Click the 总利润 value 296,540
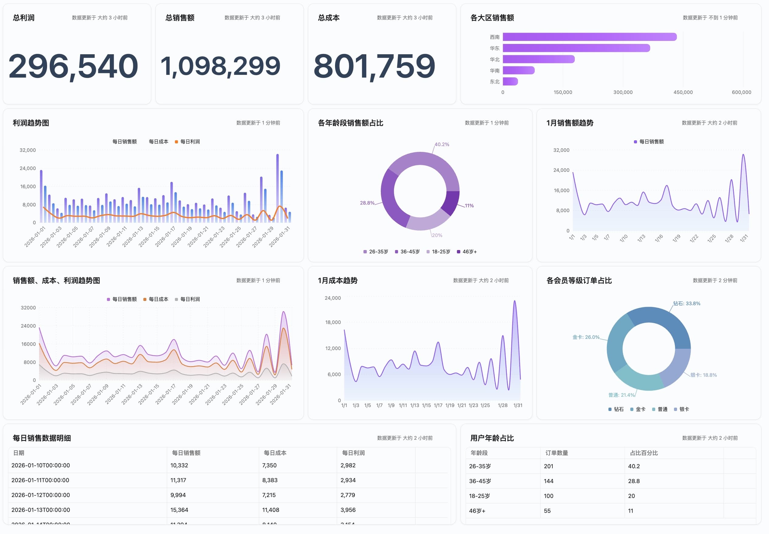Viewport: 769px width, 534px height. click(x=73, y=66)
